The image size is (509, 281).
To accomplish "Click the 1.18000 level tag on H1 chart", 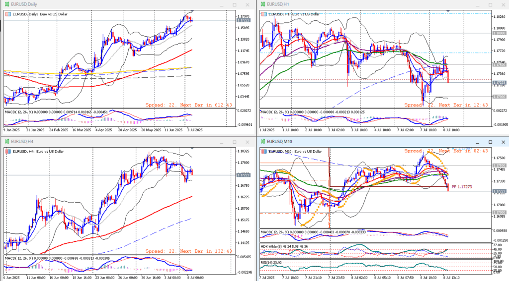I will click(x=499, y=33).
